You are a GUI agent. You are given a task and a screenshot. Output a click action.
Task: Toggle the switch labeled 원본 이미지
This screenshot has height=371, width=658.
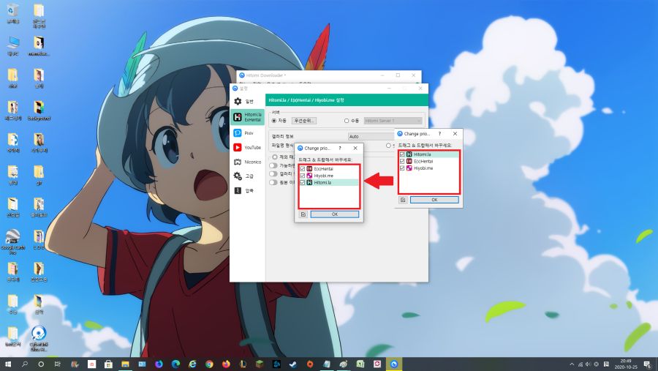(273, 182)
